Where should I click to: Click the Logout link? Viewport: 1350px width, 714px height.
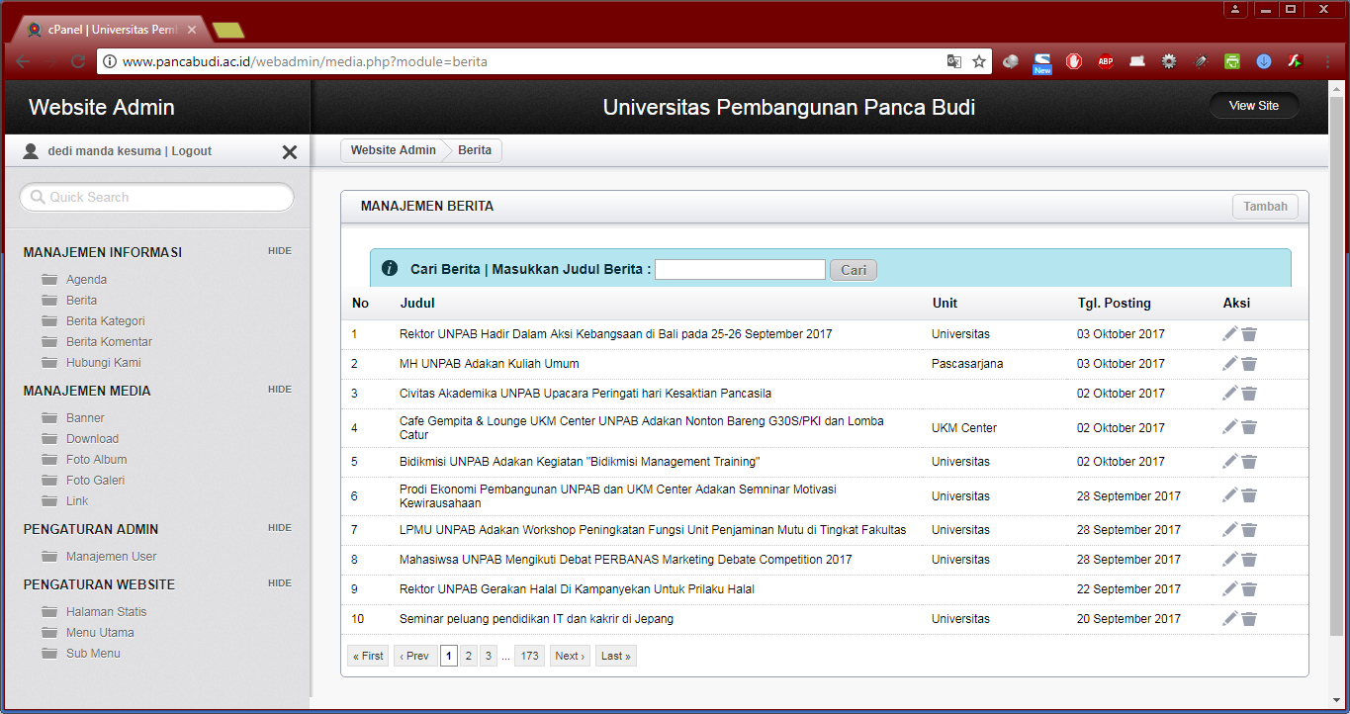coord(191,151)
